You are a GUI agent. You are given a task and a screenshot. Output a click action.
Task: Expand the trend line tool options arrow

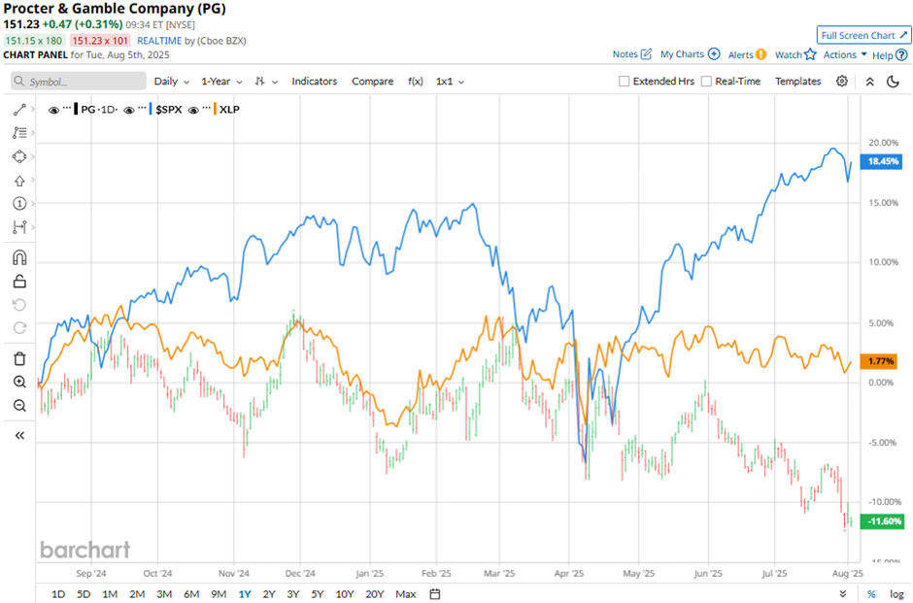coord(33,110)
